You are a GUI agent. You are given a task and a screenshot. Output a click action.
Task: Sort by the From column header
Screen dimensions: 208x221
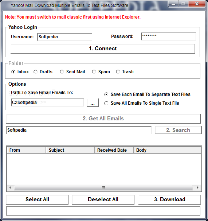27,150
